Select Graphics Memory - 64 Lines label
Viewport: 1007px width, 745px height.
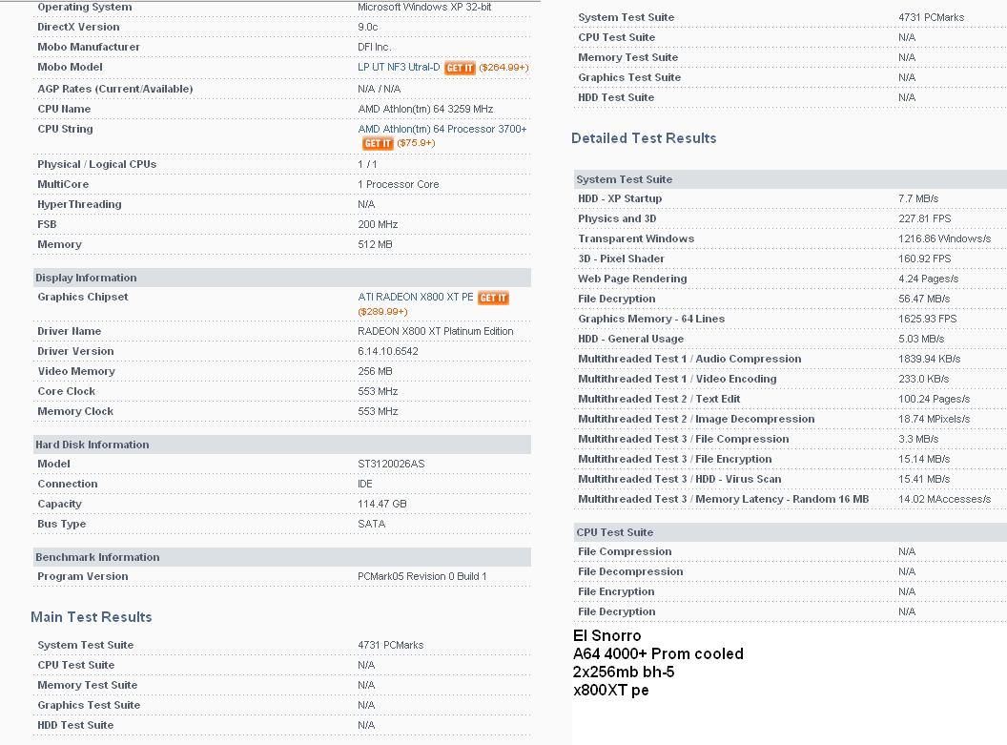(651, 319)
